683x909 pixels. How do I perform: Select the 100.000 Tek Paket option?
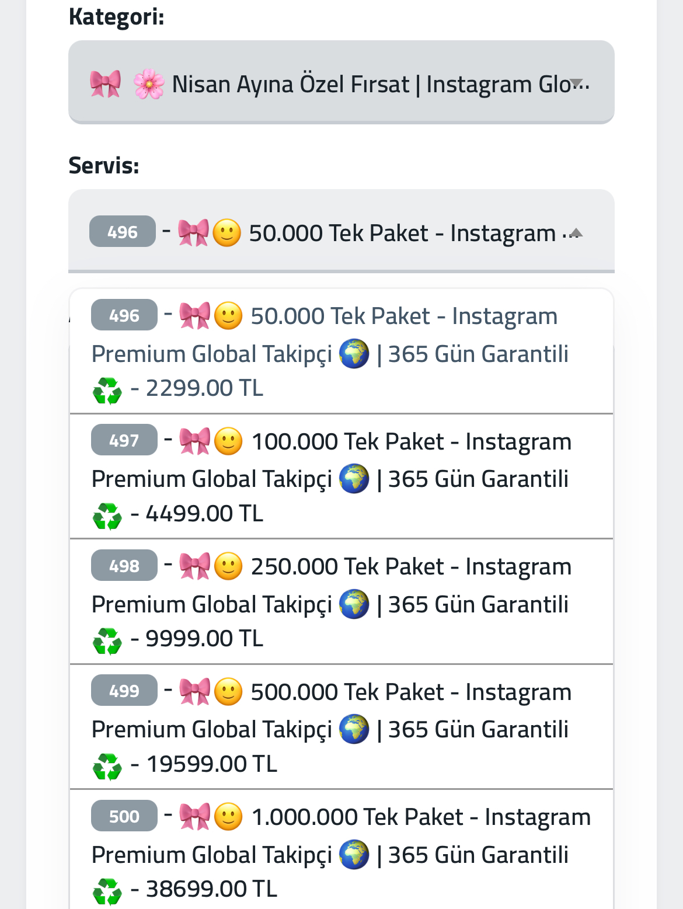point(341,476)
